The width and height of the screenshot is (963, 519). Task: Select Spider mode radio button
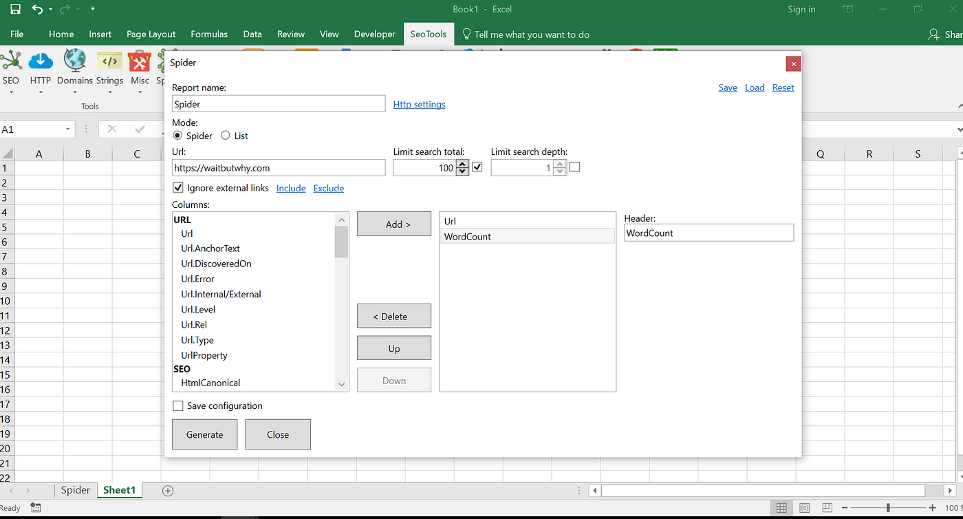click(177, 136)
